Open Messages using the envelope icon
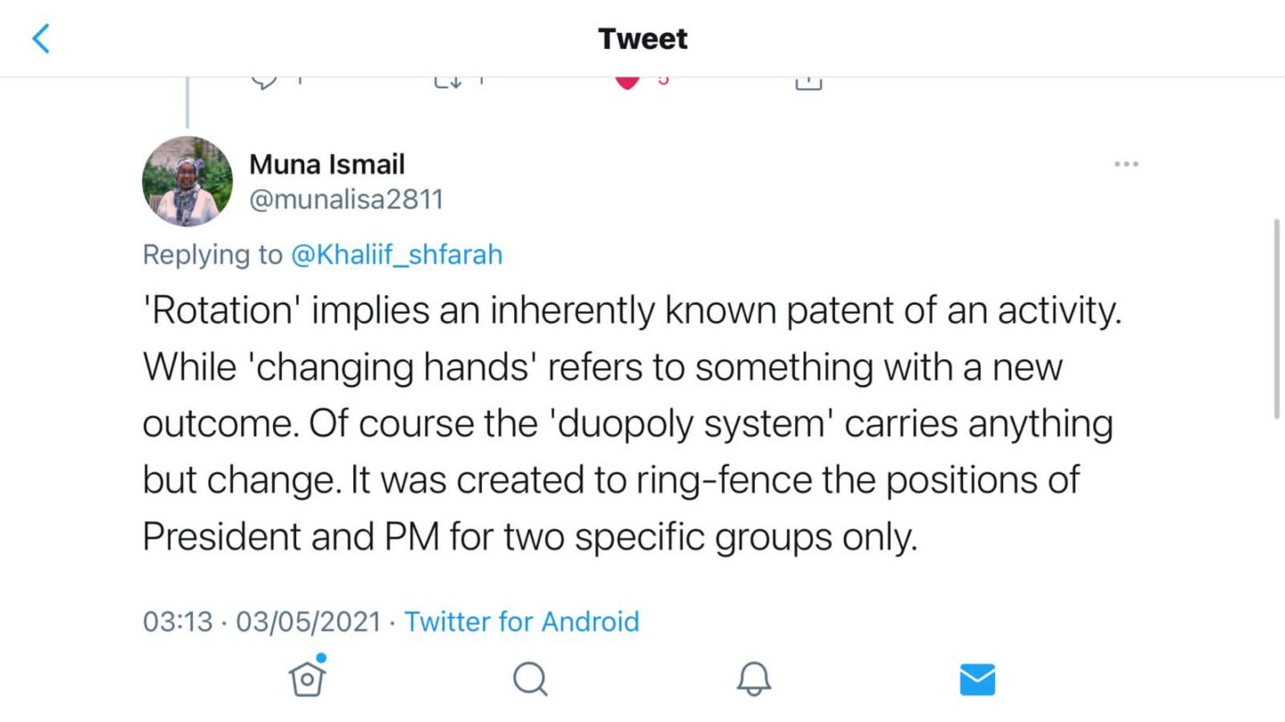The width and height of the screenshot is (1285, 722). click(977, 680)
